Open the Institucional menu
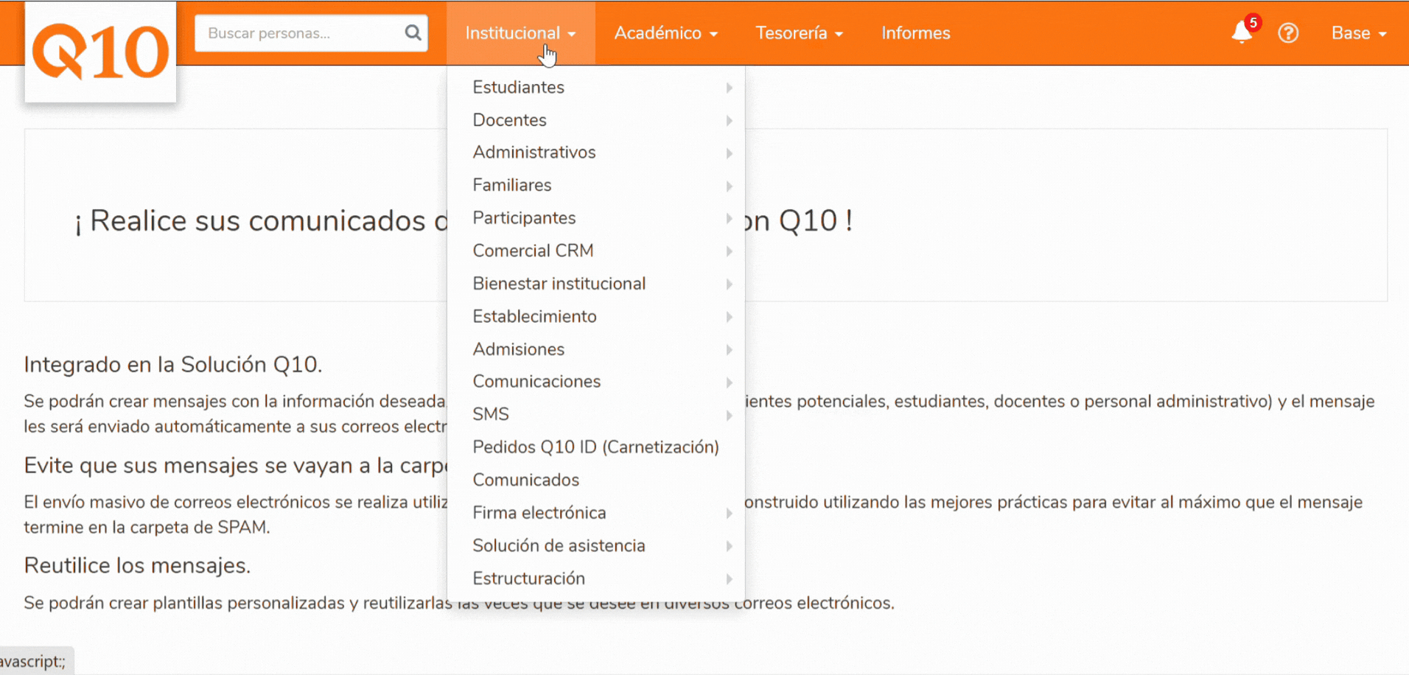Image resolution: width=1409 pixels, height=675 pixels. [x=520, y=33]
